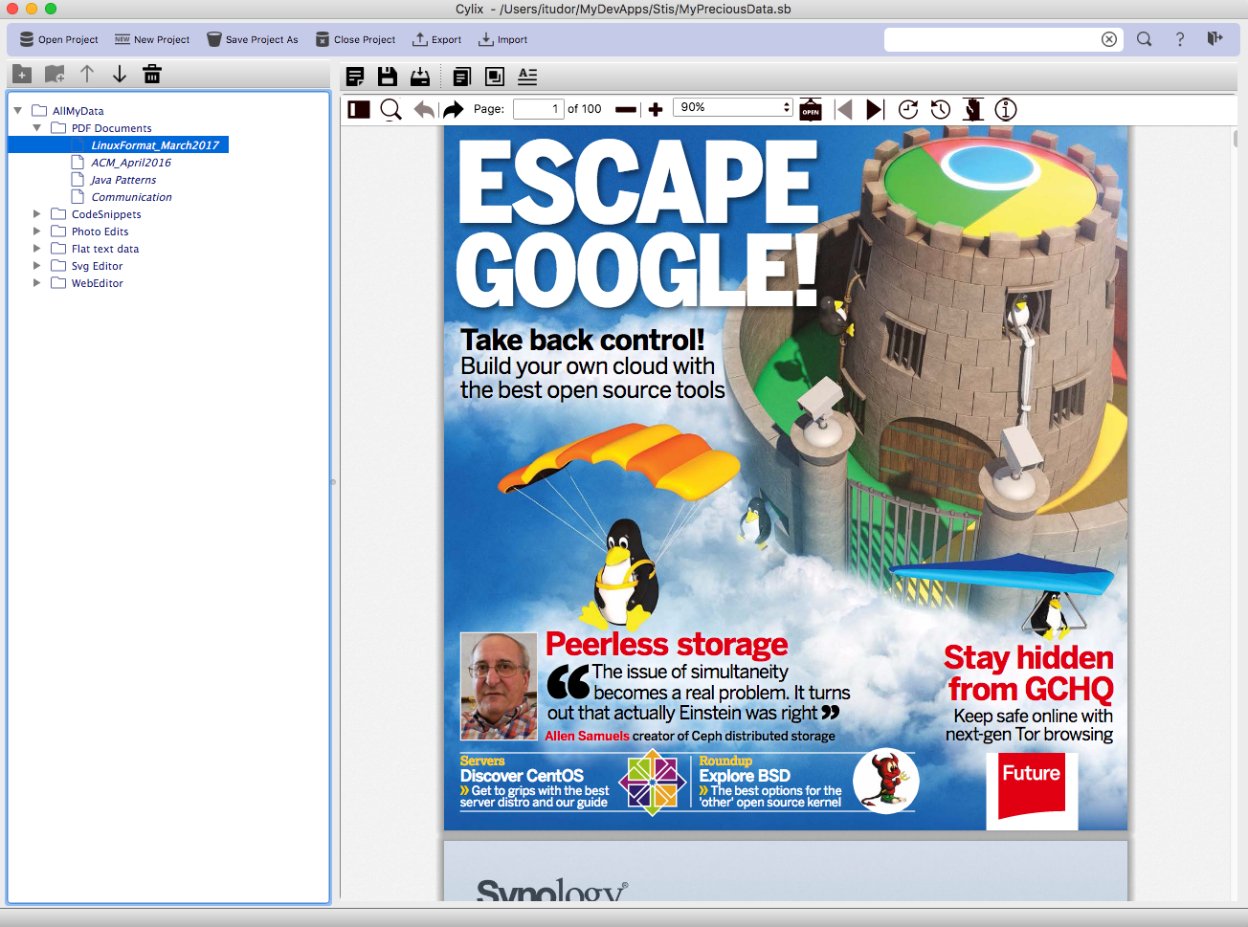Expand the Photo Edits folder
This screenshot has width=1248, height=927.
click(x=37, y=232)
